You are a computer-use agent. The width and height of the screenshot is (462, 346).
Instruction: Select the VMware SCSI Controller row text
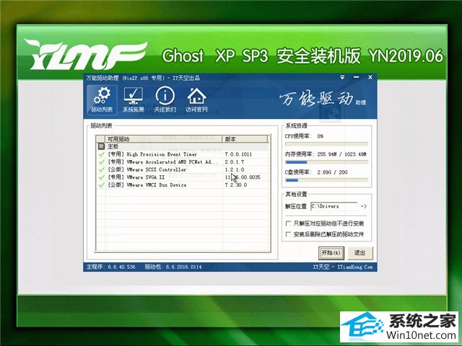pos(147,169)
